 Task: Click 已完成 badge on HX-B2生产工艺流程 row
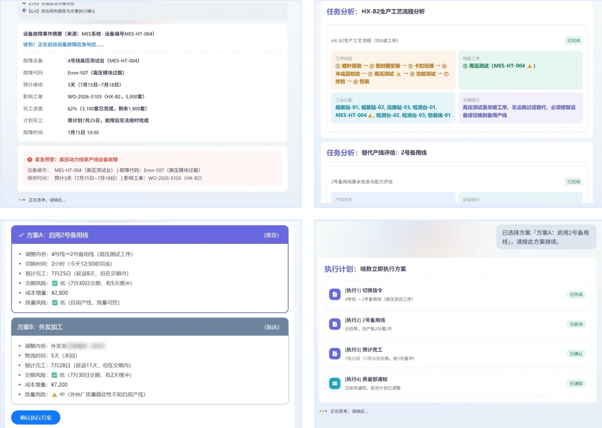pos(574,41)
